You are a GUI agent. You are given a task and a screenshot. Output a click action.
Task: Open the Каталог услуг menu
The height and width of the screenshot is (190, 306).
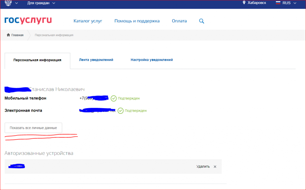click(88, 21)
